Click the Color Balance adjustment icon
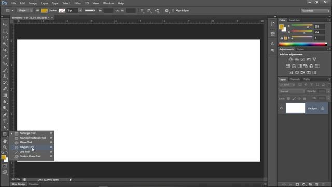Image resolution: width=332 pixels, height=187 pixels. pyautogui.click(x=294, y=66)
